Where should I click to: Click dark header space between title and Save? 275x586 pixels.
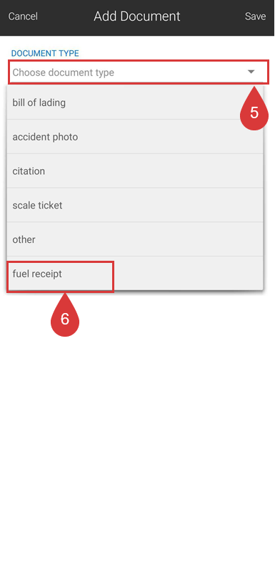pos(212,16)
